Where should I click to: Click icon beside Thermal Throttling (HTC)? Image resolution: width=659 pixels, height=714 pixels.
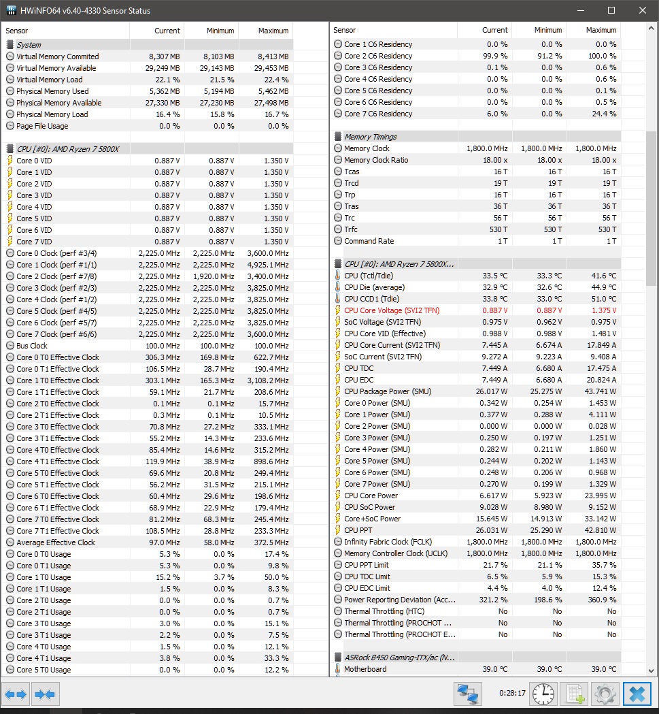tap(338, 611)
